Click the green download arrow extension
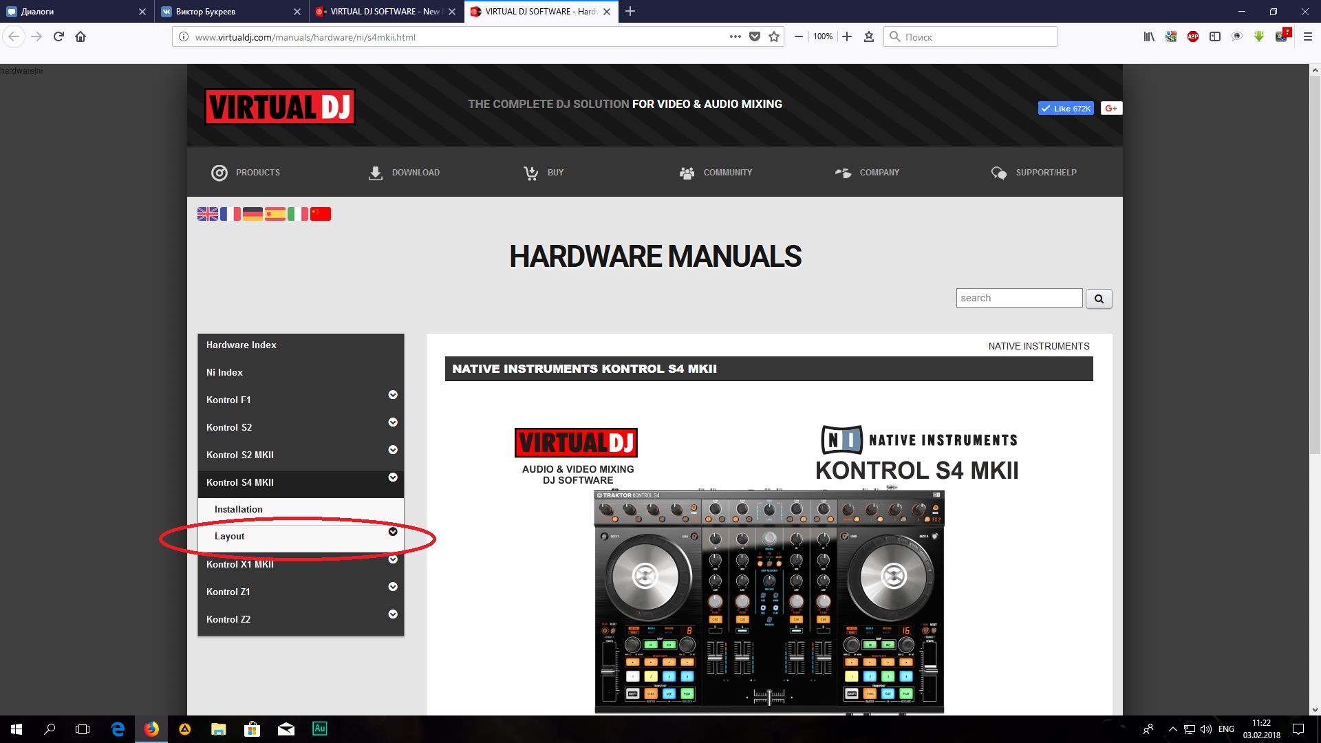 click(x=1259, y=36)
